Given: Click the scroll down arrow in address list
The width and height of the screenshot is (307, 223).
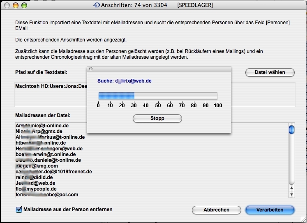Looking at the screenshot, I should tap(291, 194).
